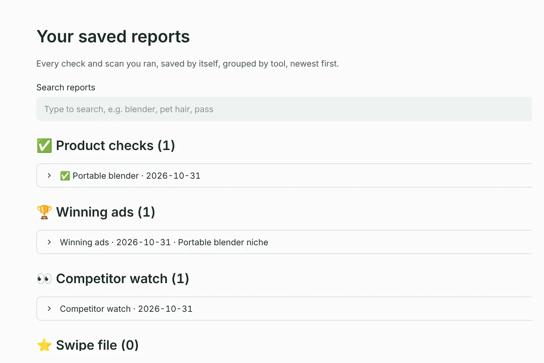Select the Winning ads (1) heading text

click(x=106, y=212)
